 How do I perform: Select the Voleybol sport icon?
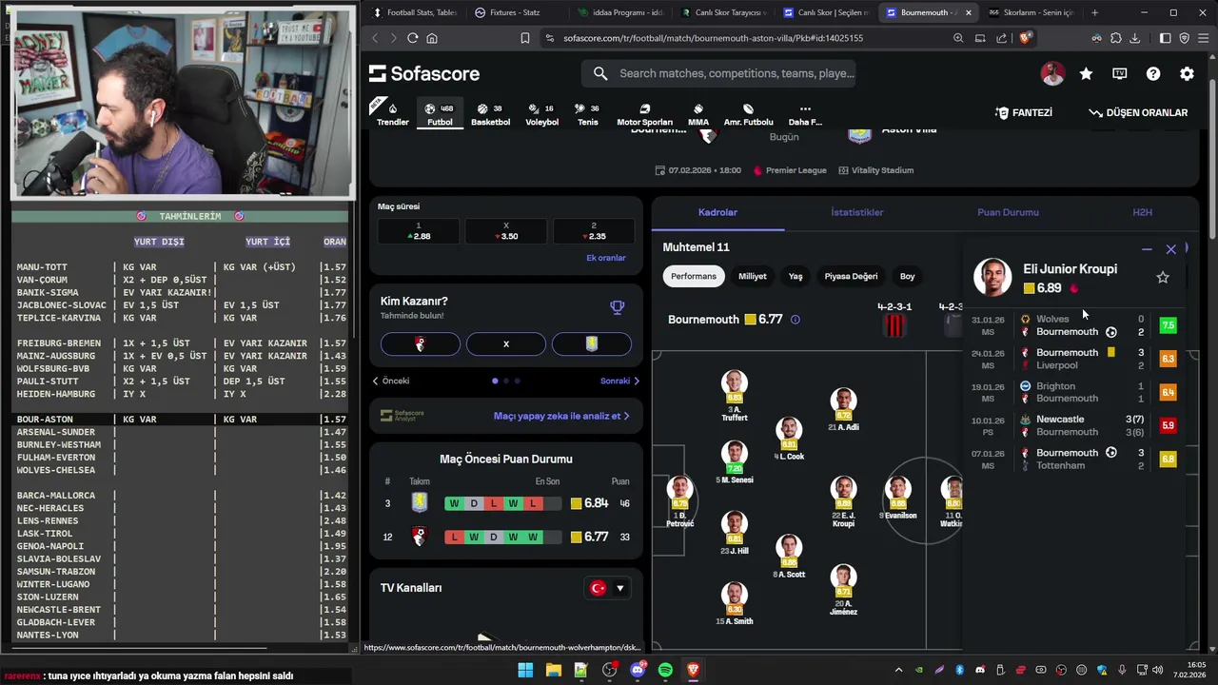pyautogui.click(x=542, y=114)
